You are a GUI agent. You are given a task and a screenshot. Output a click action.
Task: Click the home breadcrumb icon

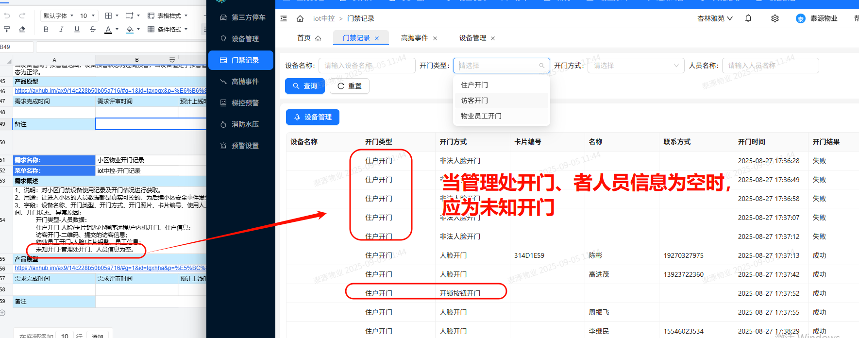pyautogui.click(x=300, y=18)
